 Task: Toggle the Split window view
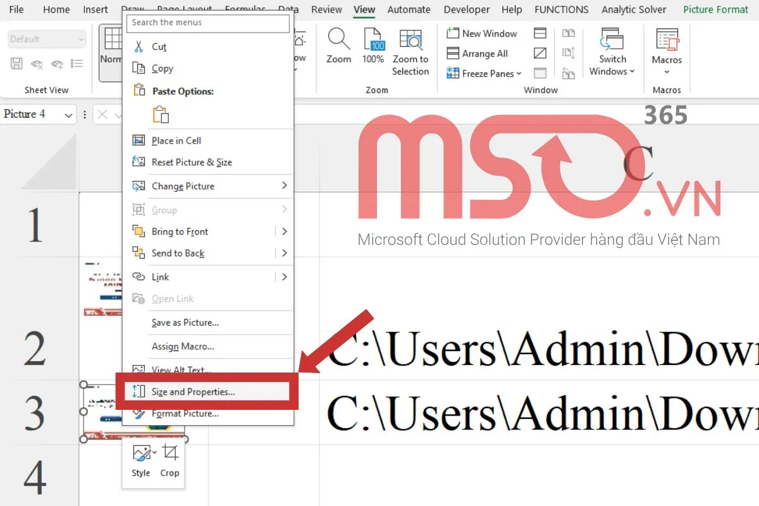click(x=540, y=33)
